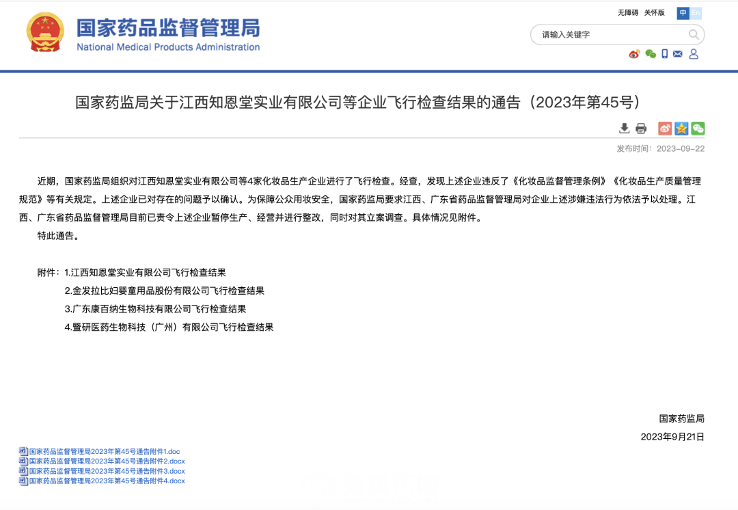Image resolution: width=738 pixels, height=510 pixels.
Task: Share the notice via the red Weibo button
Action: (665, 128)
